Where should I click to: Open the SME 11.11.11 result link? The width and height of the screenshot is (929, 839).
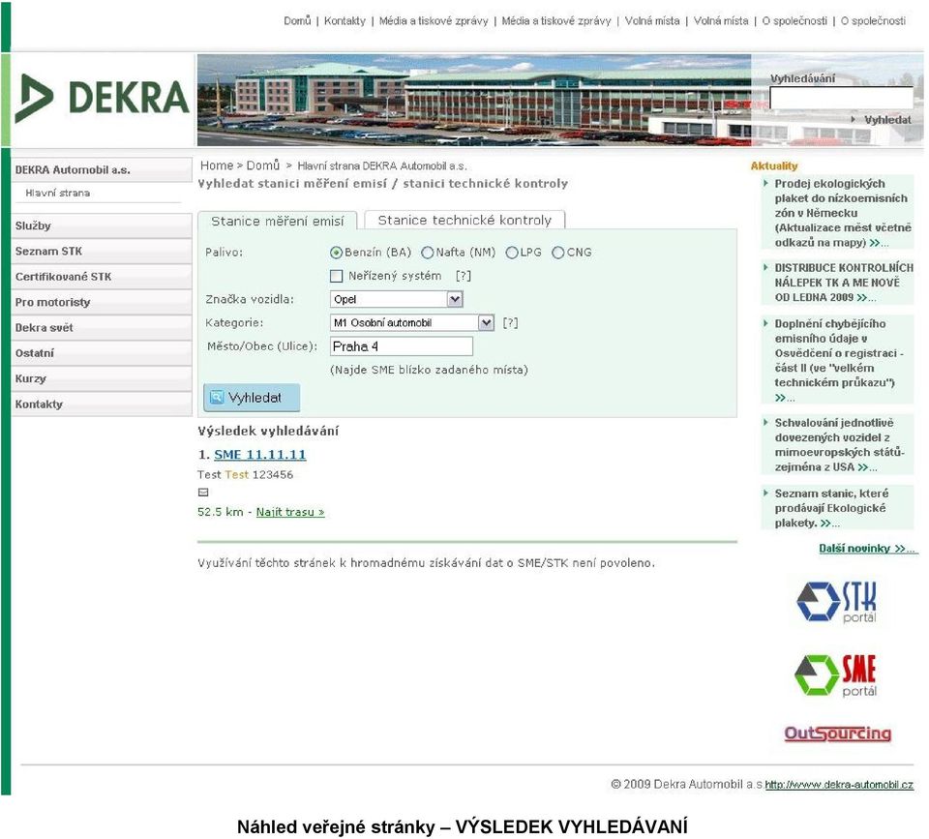point(260,455)
